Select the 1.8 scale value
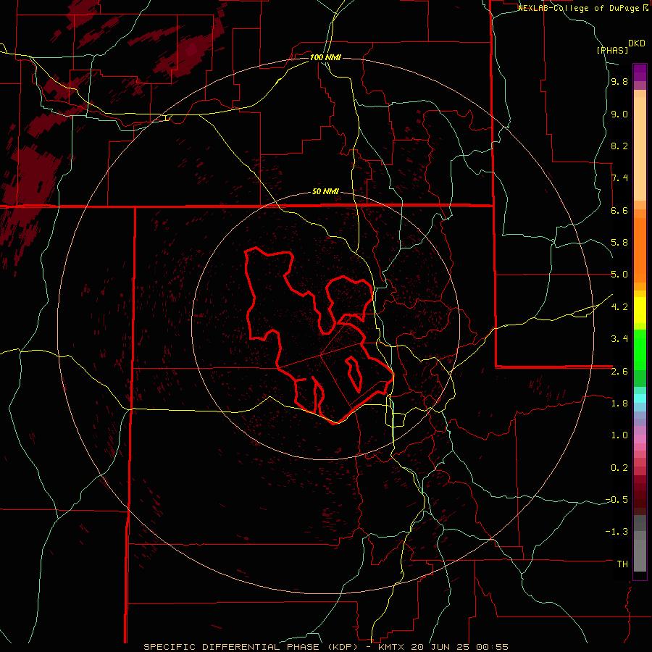 tap(619, 403)
